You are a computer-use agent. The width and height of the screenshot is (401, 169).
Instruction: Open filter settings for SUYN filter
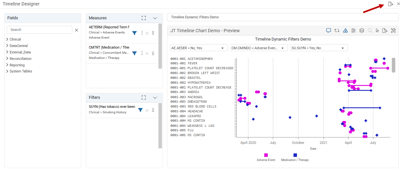pyautogui.click(x=140, y=110)
